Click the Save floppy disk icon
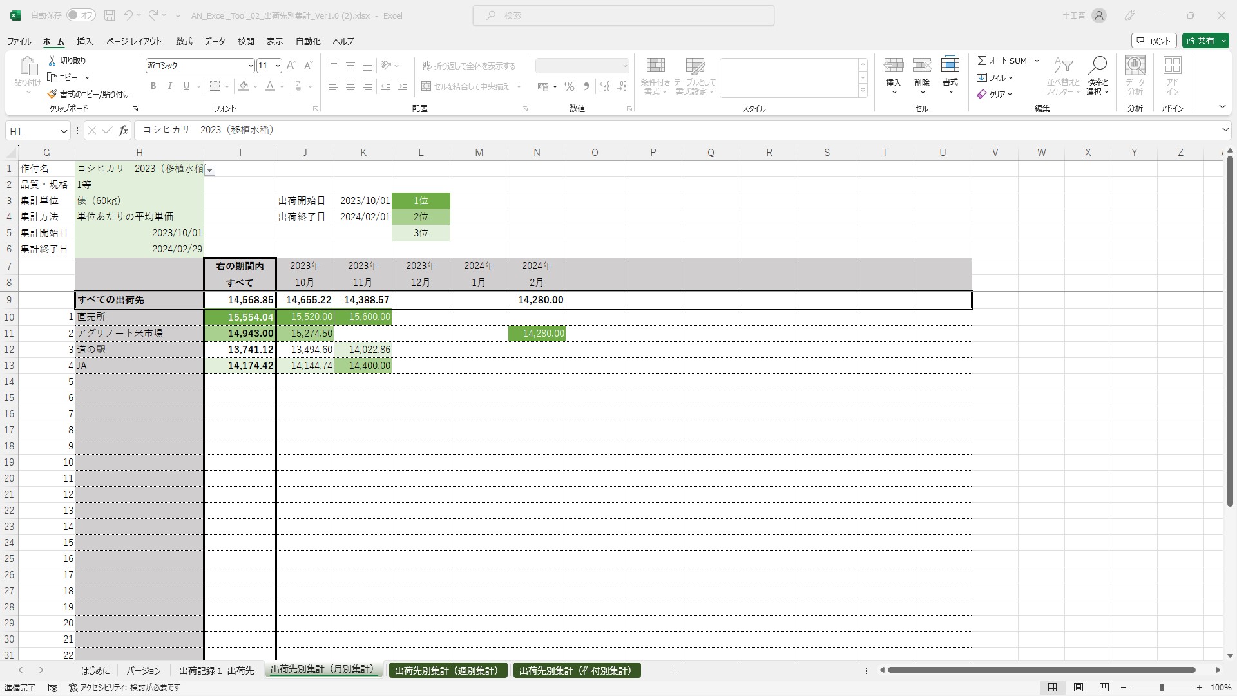Viewport: 1237px width, 696px height. coord(110,15)
